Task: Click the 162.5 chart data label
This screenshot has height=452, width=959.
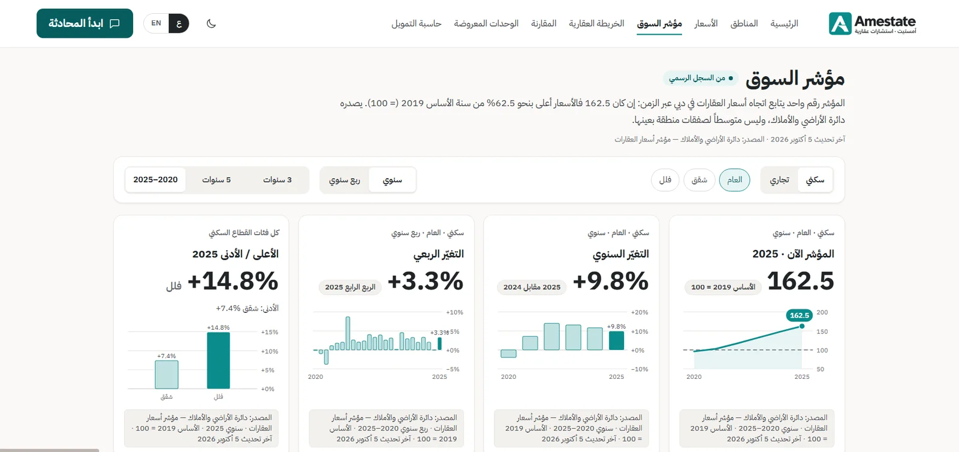Action: pyautogui.click(x=799, y=315)
